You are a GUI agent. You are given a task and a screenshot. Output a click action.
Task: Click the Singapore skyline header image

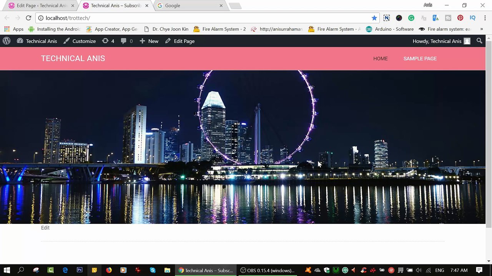pyautogui.click(x=243, y=147)
